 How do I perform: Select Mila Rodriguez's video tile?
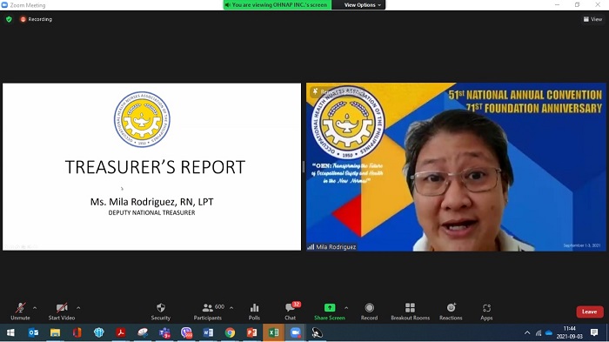click(456, 167)
